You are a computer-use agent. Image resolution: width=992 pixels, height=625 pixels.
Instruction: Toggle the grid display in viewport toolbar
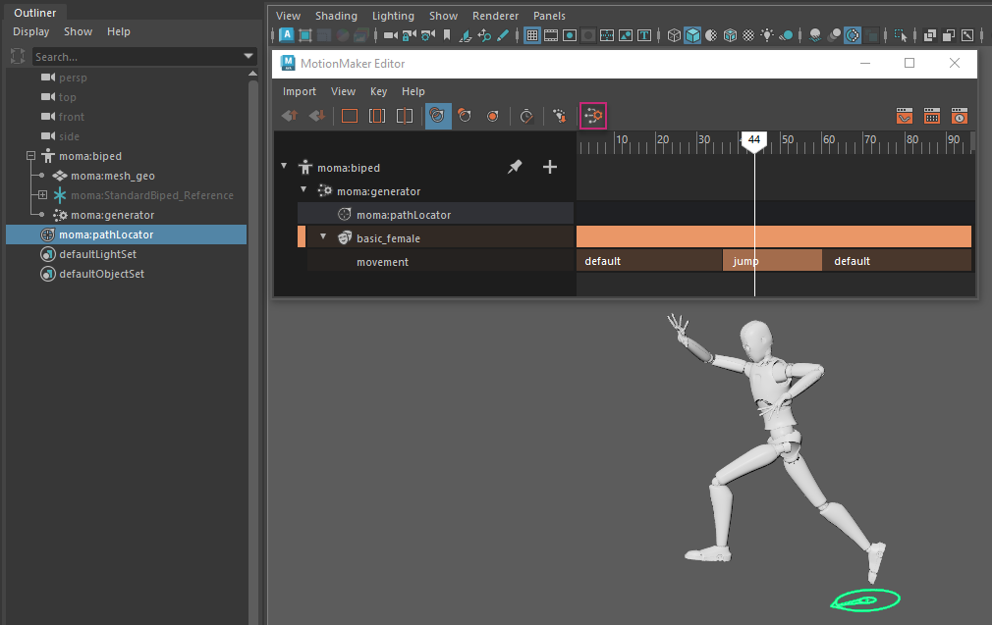pyautogui.click(x=532, y=35)
